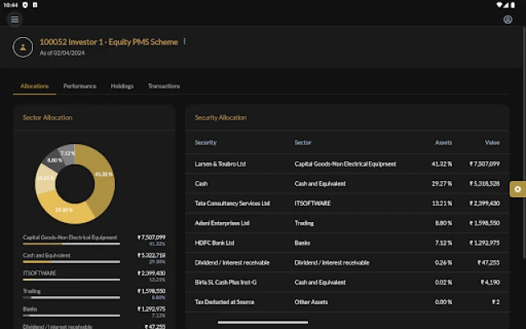
Task: Select the Allocations tab
Action: 35,86
